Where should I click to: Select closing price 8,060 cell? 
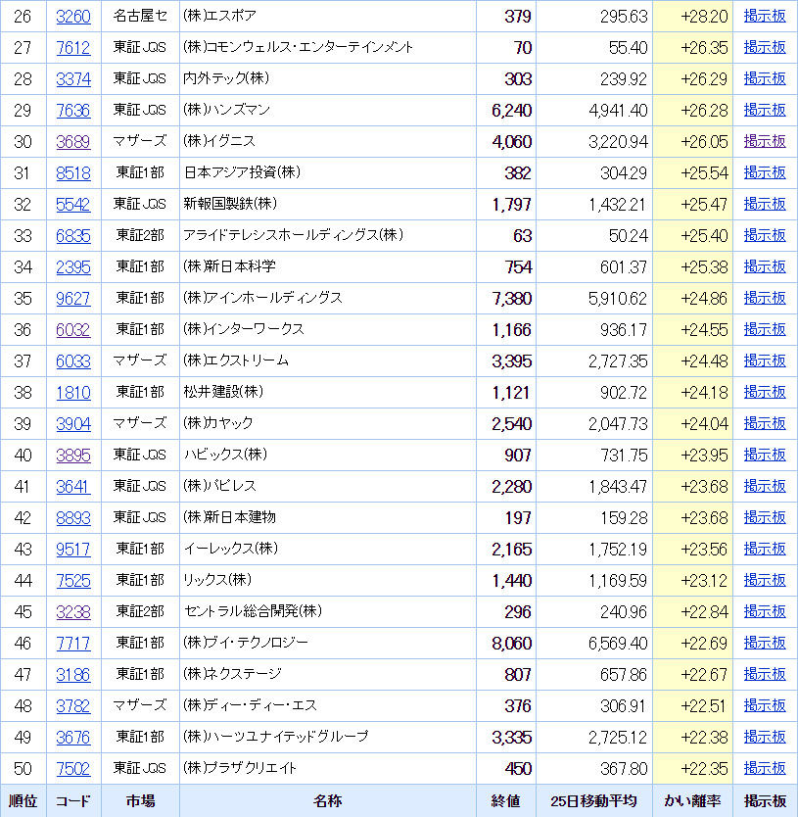[x=506, y=644]
